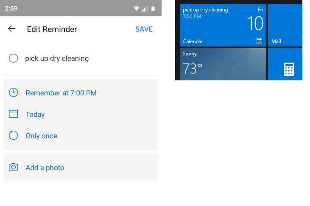Click the small Calendar tile icon
The height and width of the screenshot is (206, 310).
pos(259,41)
